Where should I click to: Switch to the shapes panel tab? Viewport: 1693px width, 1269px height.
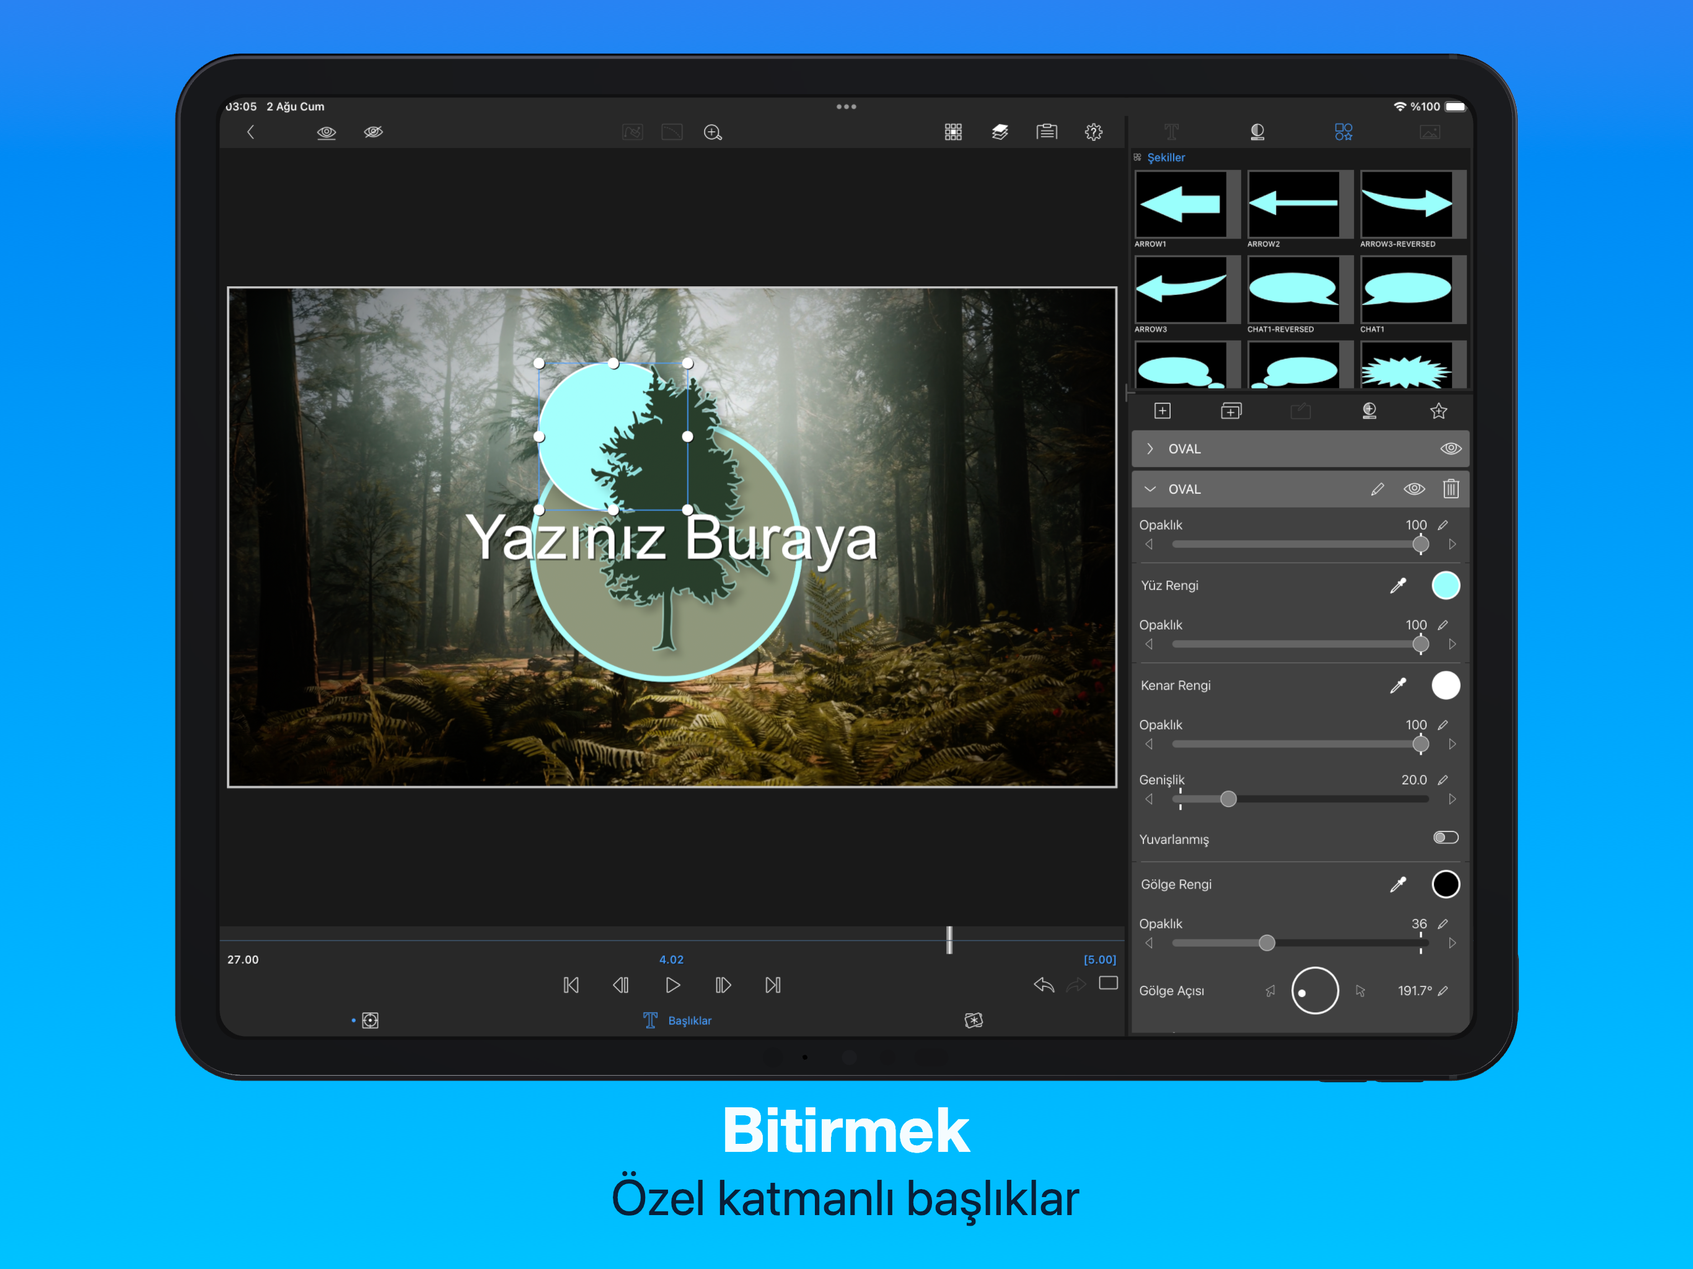click(x=1343, y=131)
